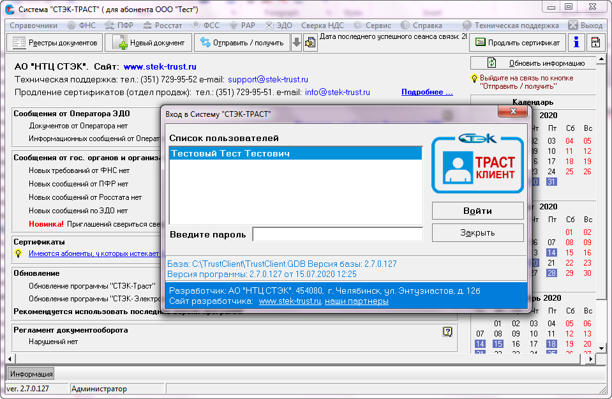The height and width of the screenshot is (399, 612).
Task: Open the ЭДО menu
Action: 279,26
